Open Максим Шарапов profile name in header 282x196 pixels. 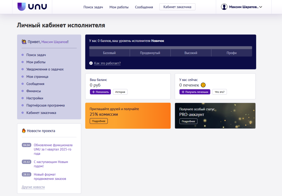click(244, 7)
